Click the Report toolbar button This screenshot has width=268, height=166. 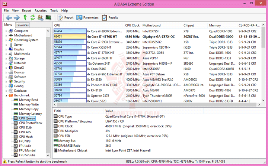(66, 17)
